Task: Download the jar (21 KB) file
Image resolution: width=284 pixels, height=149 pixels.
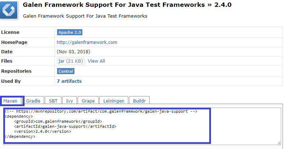Action: pos(70,61)
